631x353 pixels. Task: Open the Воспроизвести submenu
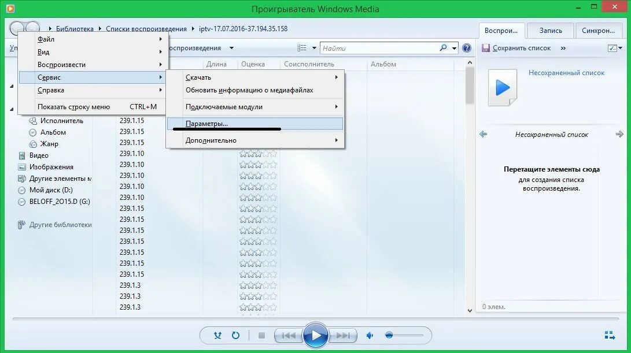93,65
